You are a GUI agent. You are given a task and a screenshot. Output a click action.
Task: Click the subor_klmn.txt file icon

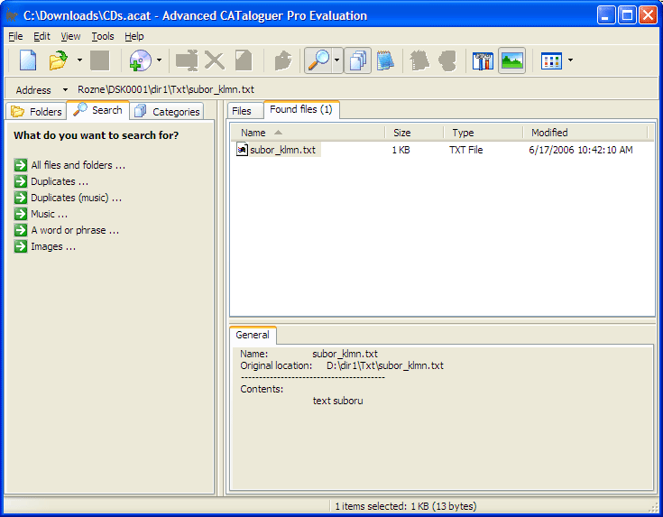(242, 150)
